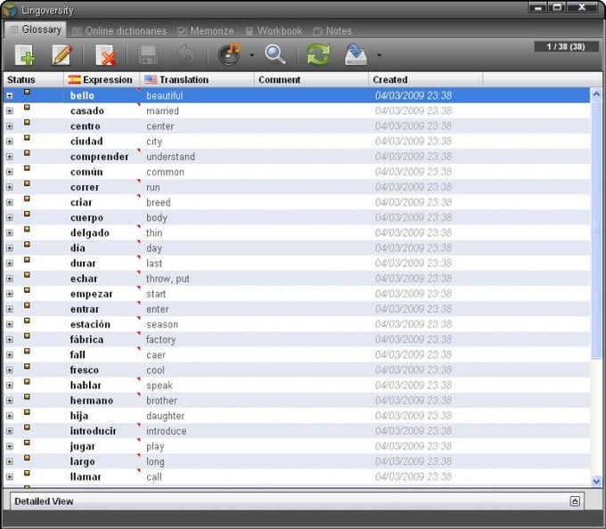The image size is (606, 529).
Task: Expand the delgado row
Action: pos(10,232)
